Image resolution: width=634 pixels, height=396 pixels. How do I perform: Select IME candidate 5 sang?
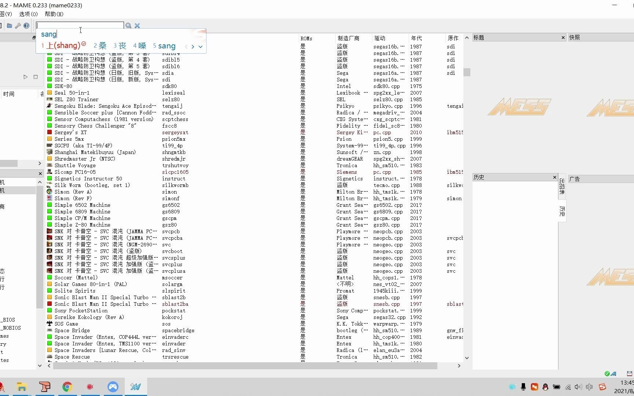[164, 46]
